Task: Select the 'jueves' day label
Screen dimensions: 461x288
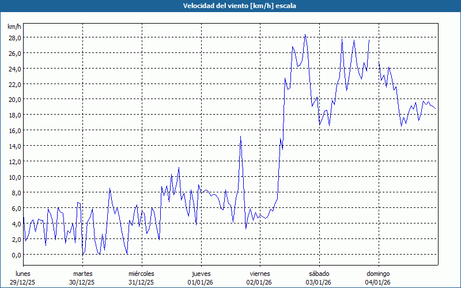Action: click(201, 274)
